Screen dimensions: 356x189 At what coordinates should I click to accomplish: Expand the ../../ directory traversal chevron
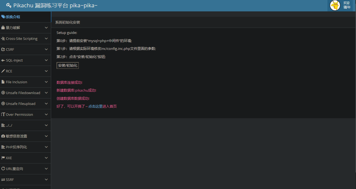click(46, 125)
